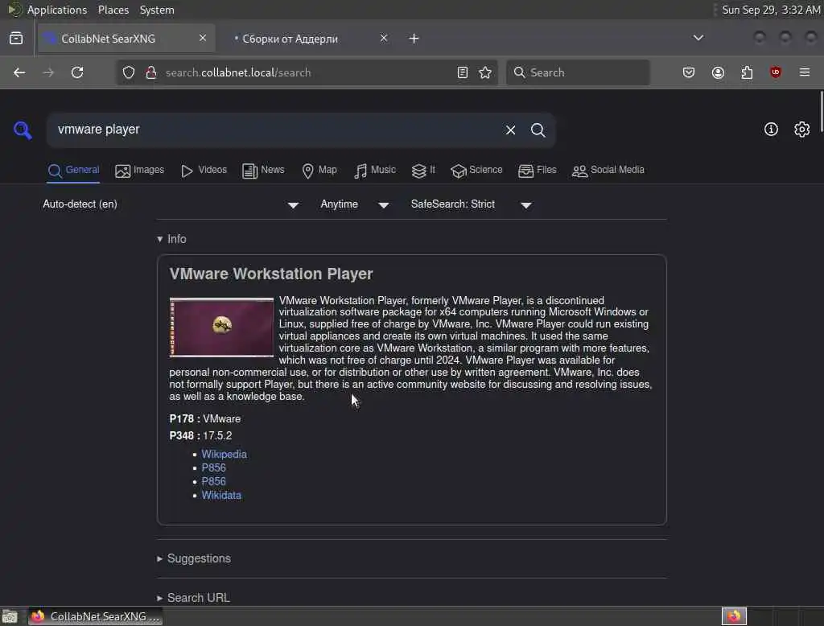This screenshot has height=626, width=824.
Task: Open the extensions puzzle icon
Action: [747, 72]
